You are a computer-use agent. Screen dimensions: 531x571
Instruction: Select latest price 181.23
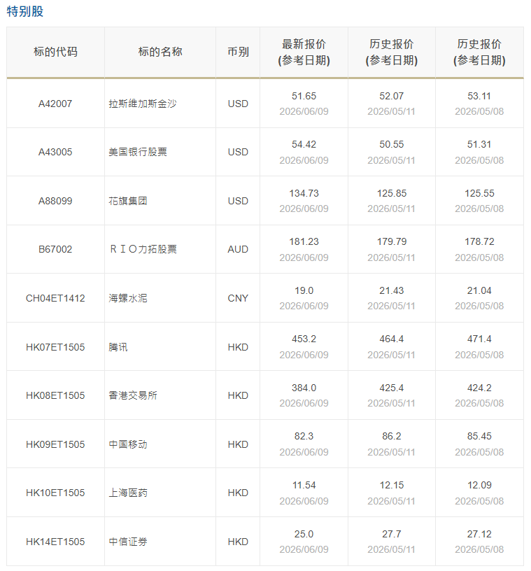[x=304, y=241]
